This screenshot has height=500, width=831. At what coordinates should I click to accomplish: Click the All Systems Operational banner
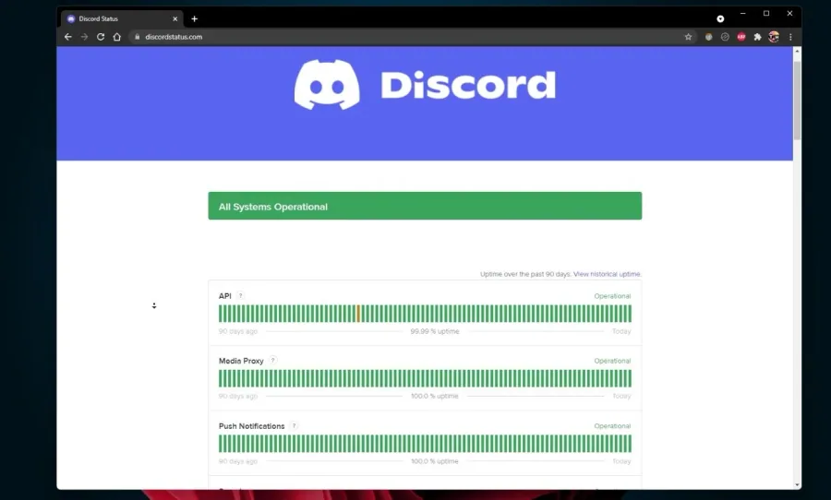point(425,206)
